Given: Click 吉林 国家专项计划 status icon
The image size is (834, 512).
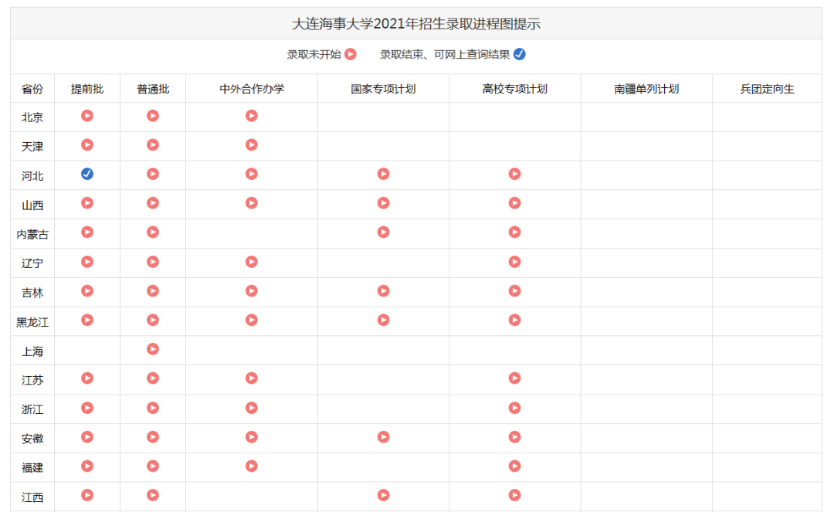Looking at the screenshot, I should [384, 291].
